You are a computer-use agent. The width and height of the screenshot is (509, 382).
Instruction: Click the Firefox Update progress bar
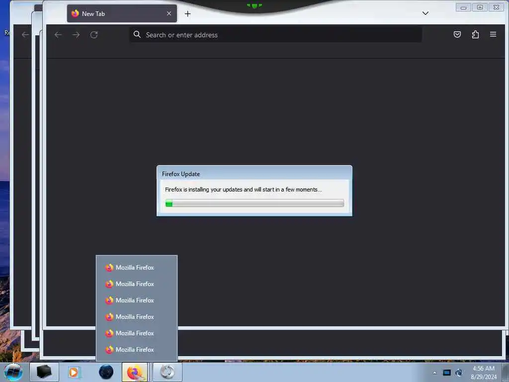[x=254, y=203]
